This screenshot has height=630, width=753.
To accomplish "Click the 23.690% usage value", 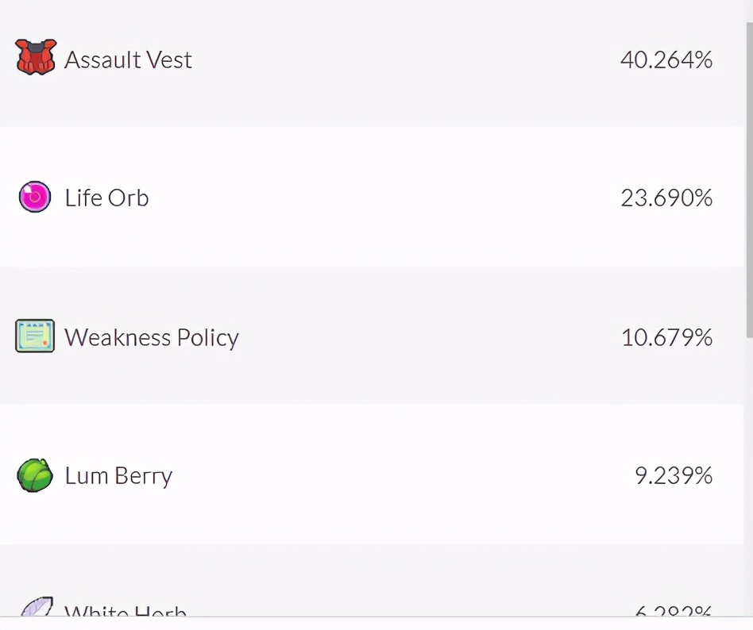I will pos(666,198).
